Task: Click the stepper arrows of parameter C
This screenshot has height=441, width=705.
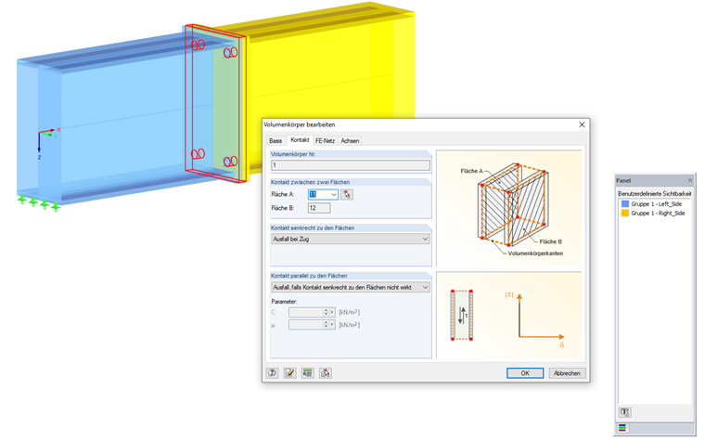Action: pyautogui.click(x=327, y=312)
